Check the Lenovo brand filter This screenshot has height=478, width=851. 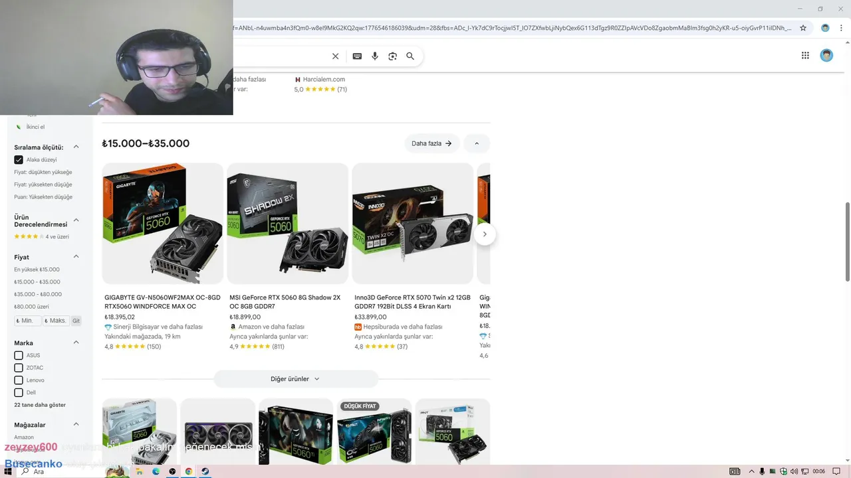coord(19,380)
